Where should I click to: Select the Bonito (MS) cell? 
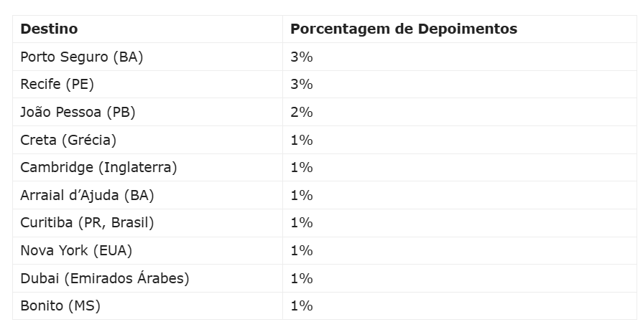pyautogui.click(x=60, y=305)
